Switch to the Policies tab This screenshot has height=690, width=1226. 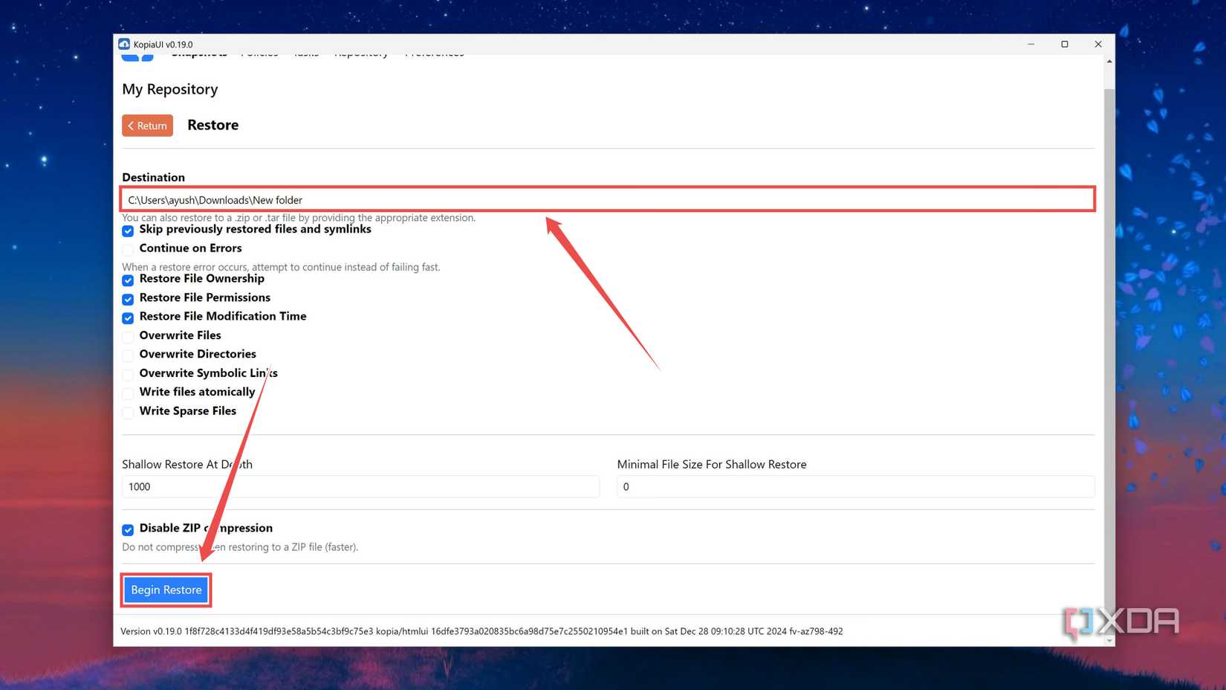[259, 53]
